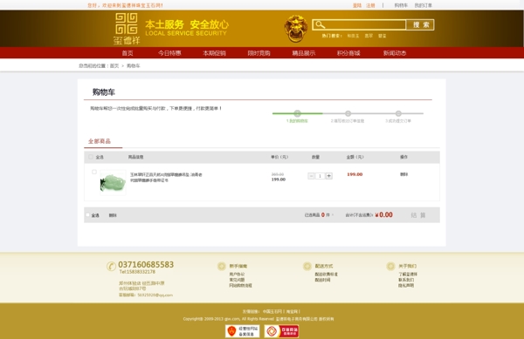Click the 搜索 search button
Image resolution: width=524 pixels, height=339 pixels.
420,24
